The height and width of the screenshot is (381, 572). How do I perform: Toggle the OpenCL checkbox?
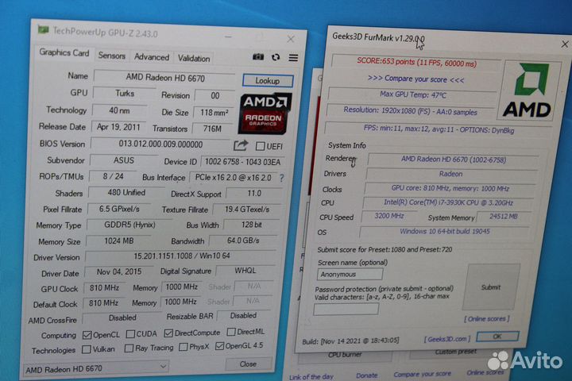click(x=87, y=335)
